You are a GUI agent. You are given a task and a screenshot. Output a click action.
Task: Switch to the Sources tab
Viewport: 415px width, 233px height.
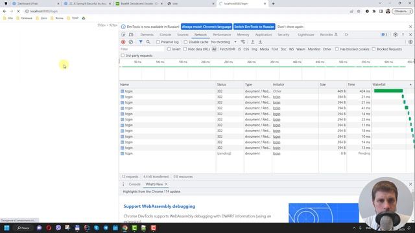point(183,34)
